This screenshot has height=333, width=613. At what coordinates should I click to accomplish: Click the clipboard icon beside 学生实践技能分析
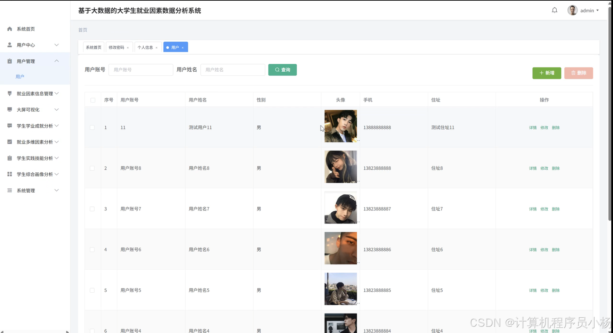[10, 158]
